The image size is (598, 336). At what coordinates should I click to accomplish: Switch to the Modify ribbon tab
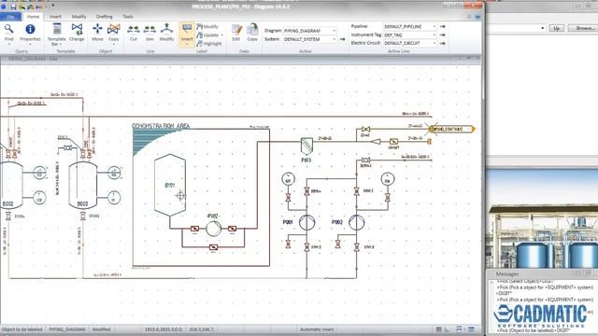pos(78,17)
